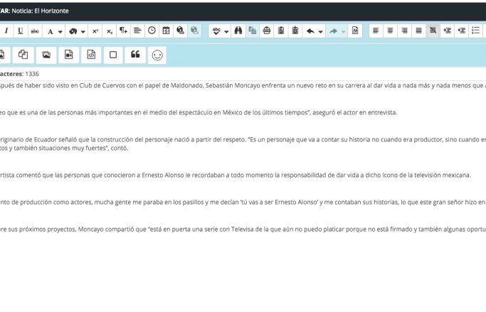Paste from the first clipboard icon
Image resolution: width=486 pixels, height=312 pixels.
pos(281,31)
